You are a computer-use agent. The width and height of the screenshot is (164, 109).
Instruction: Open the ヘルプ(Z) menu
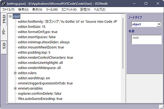coord(100,9)
